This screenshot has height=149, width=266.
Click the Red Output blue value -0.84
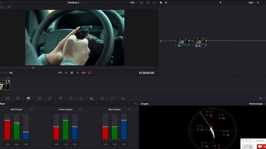point(26,144)
